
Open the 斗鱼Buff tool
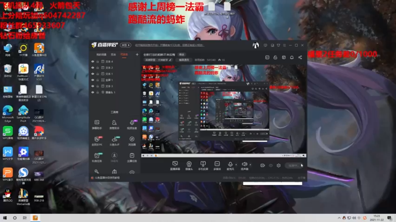pos(114,141)
